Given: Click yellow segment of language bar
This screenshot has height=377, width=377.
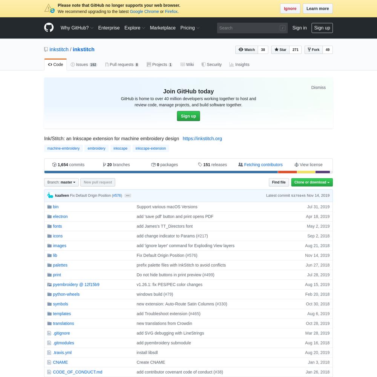Looking at the screenshot, I should tap(306, 172).
